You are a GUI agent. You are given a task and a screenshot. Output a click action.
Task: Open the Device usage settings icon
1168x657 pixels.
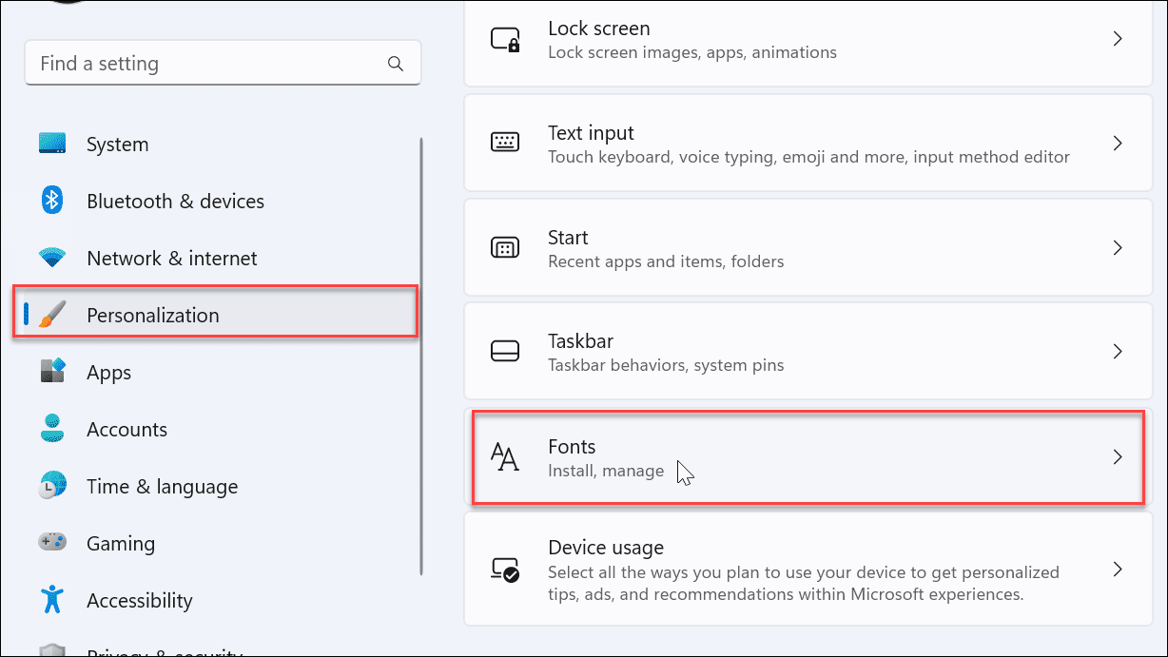coord(505,569)
